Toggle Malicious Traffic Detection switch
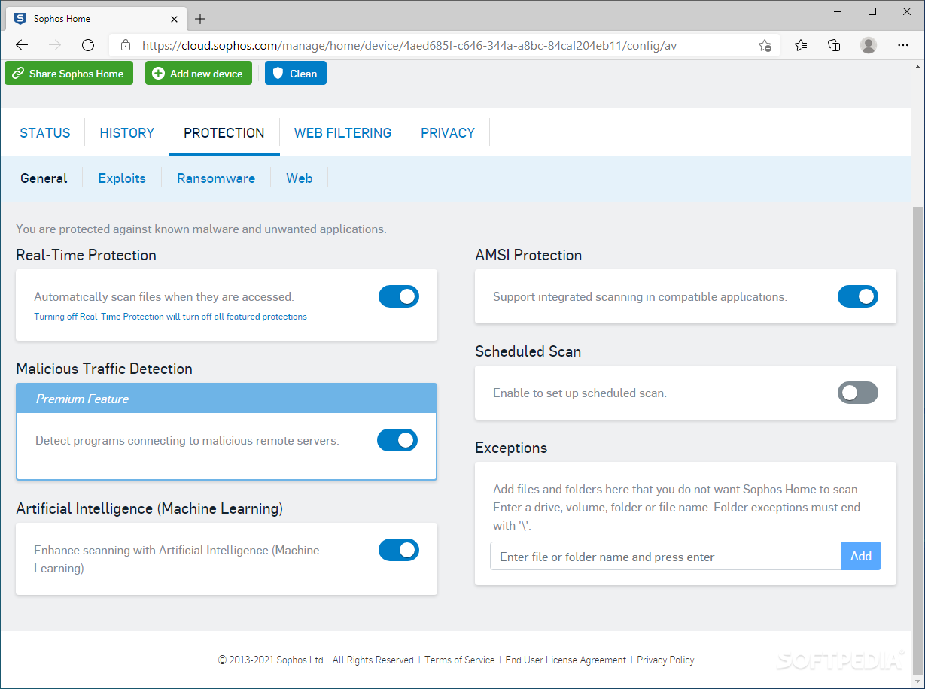Screen dimensions: 925x689 click(x=397, y=440)
